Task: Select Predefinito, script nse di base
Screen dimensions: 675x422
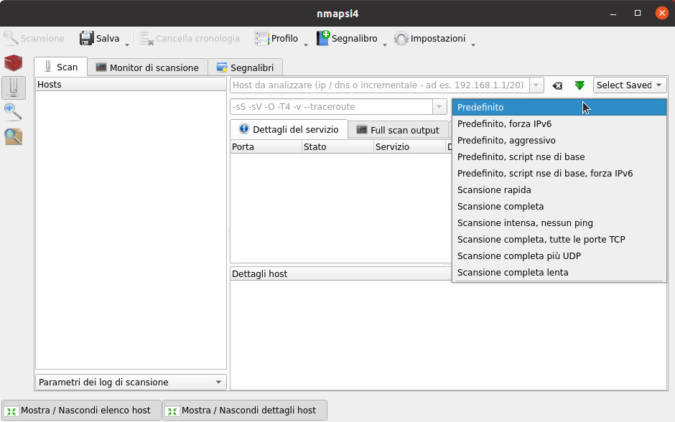Action: coord(559,157)
